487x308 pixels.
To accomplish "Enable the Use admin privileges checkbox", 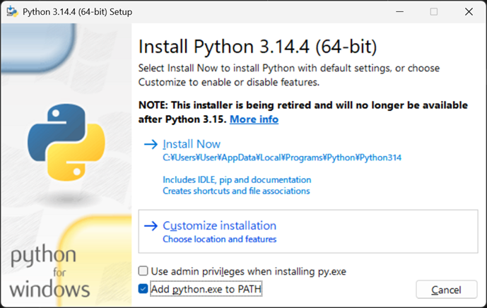I will pos(143,271).
